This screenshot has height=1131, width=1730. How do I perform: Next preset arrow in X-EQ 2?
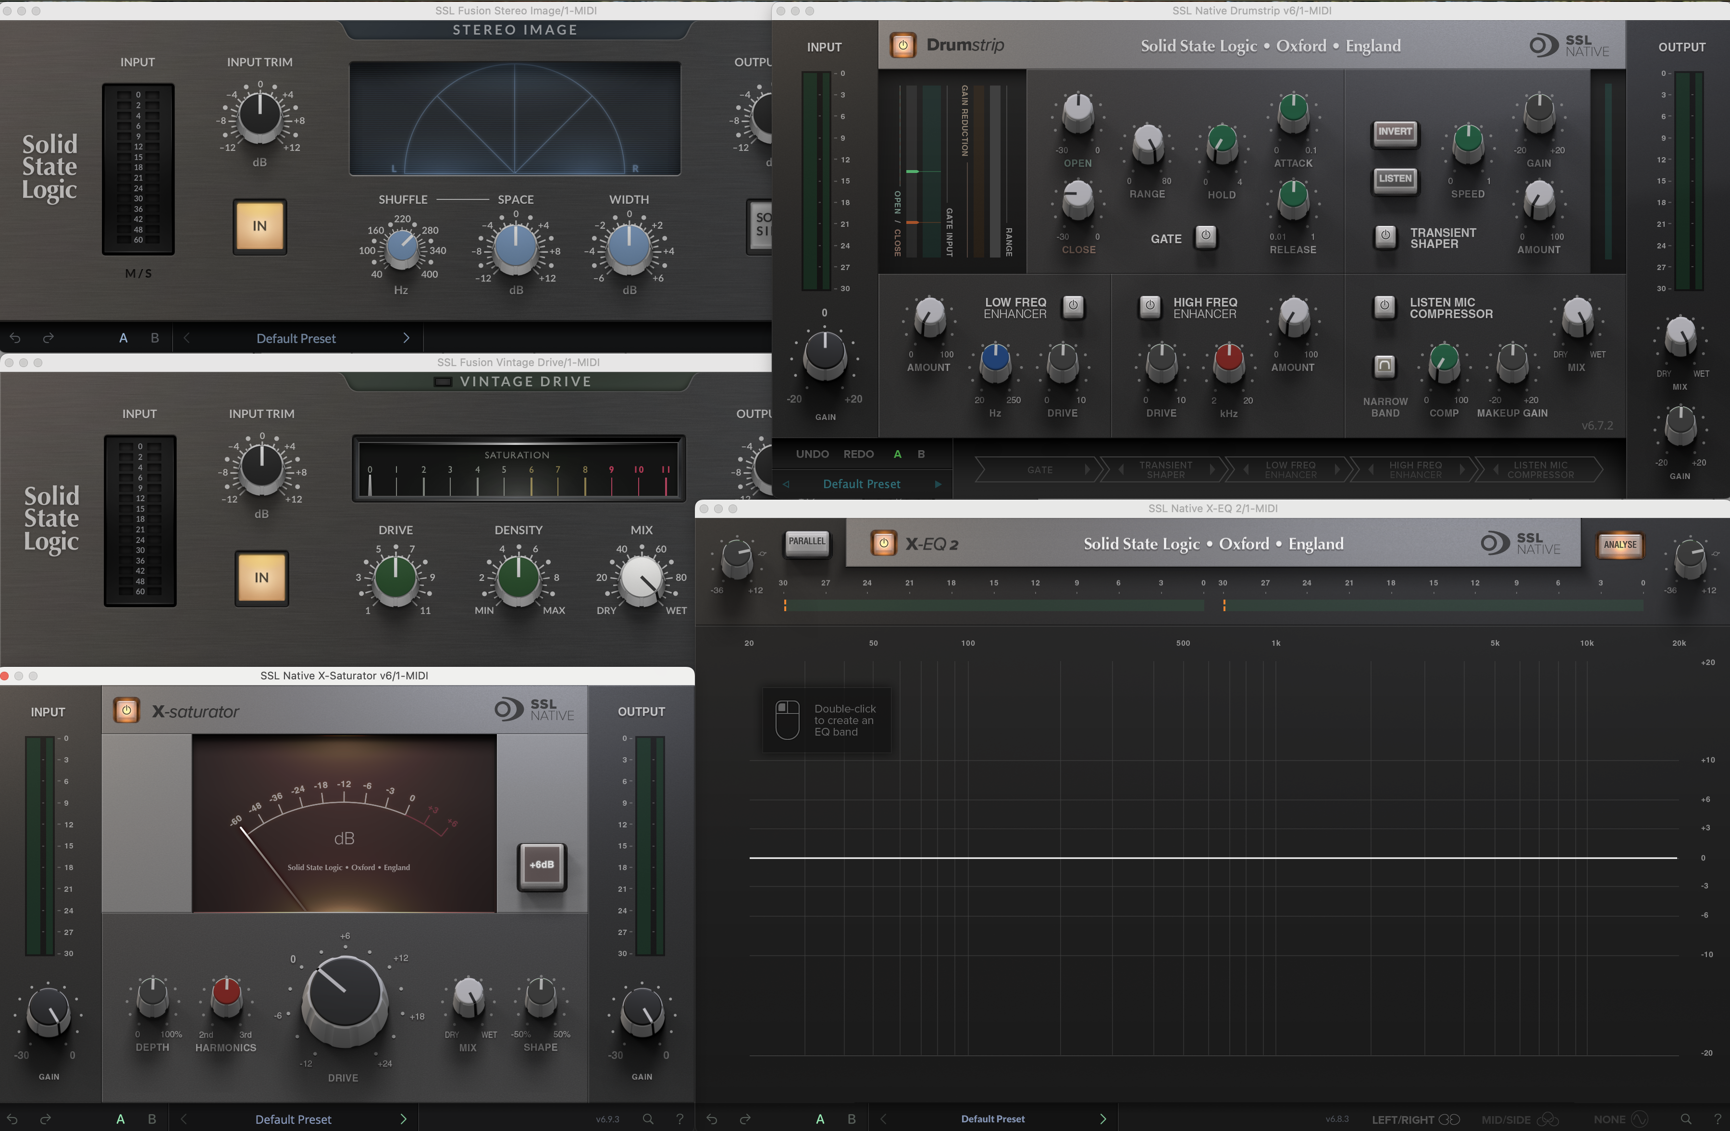(x=1103, y=1119)
